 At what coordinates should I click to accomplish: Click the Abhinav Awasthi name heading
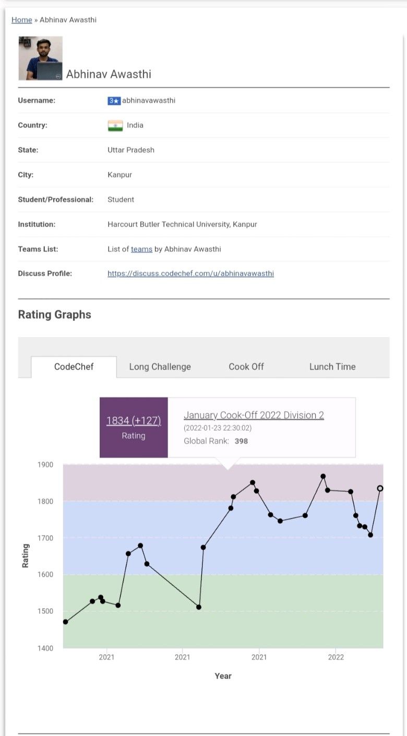(x=109, y=74)
